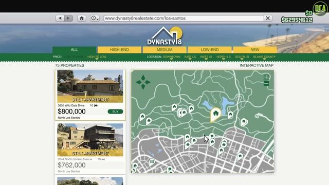Switch to the MEDIUM tab
The height and width of the screenshot is (185, 329).
coord(164,50)
